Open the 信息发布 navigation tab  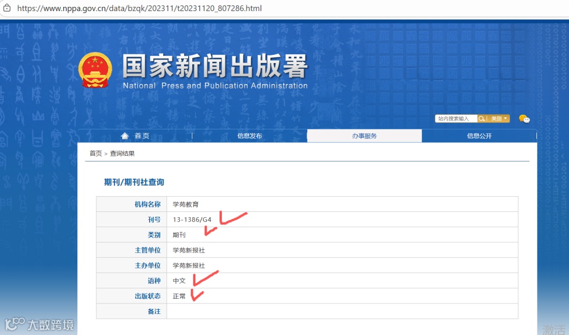[x=250, y=136]
